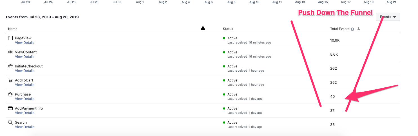The width and height of the screenshot is (418, 136).
Task: Open View Details for Purchase
Action: [24, 99]
